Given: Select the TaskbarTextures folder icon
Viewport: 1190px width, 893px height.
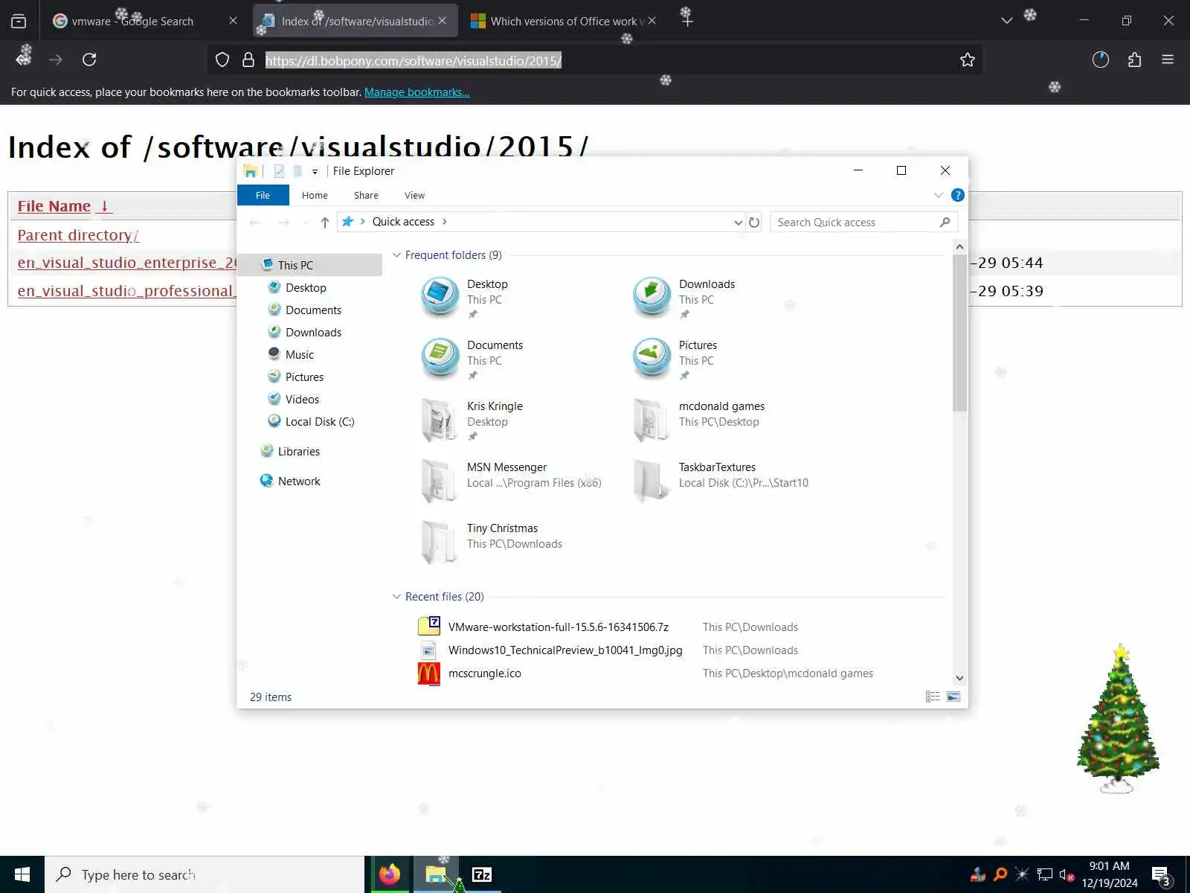Looking at the screenshot, I should 652,480.
